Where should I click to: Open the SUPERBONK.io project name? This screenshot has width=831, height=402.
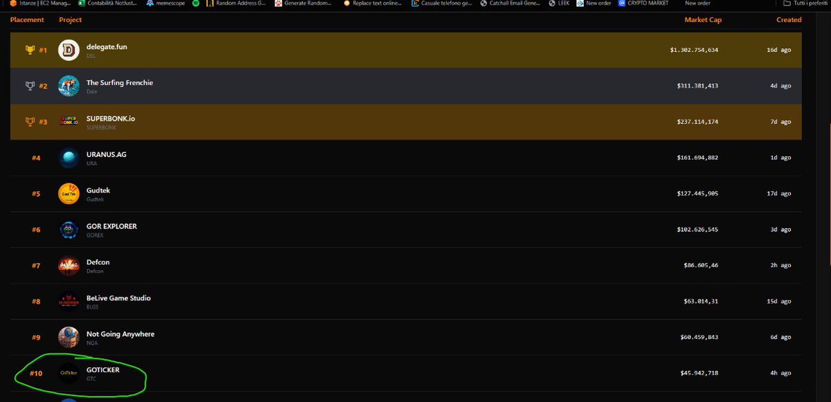coord(111,118)
